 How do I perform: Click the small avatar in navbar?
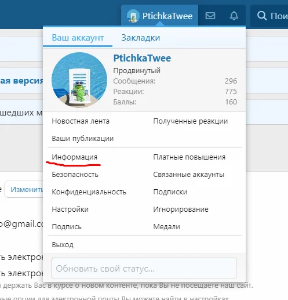pyautogui.click(x=133, y=16)
